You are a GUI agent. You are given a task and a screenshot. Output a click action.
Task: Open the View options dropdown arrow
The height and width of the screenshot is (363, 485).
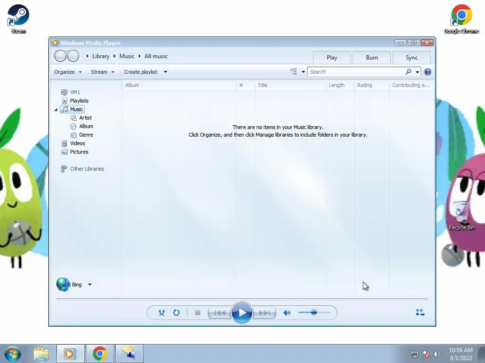pyautogui.click(x=303, y=72)
